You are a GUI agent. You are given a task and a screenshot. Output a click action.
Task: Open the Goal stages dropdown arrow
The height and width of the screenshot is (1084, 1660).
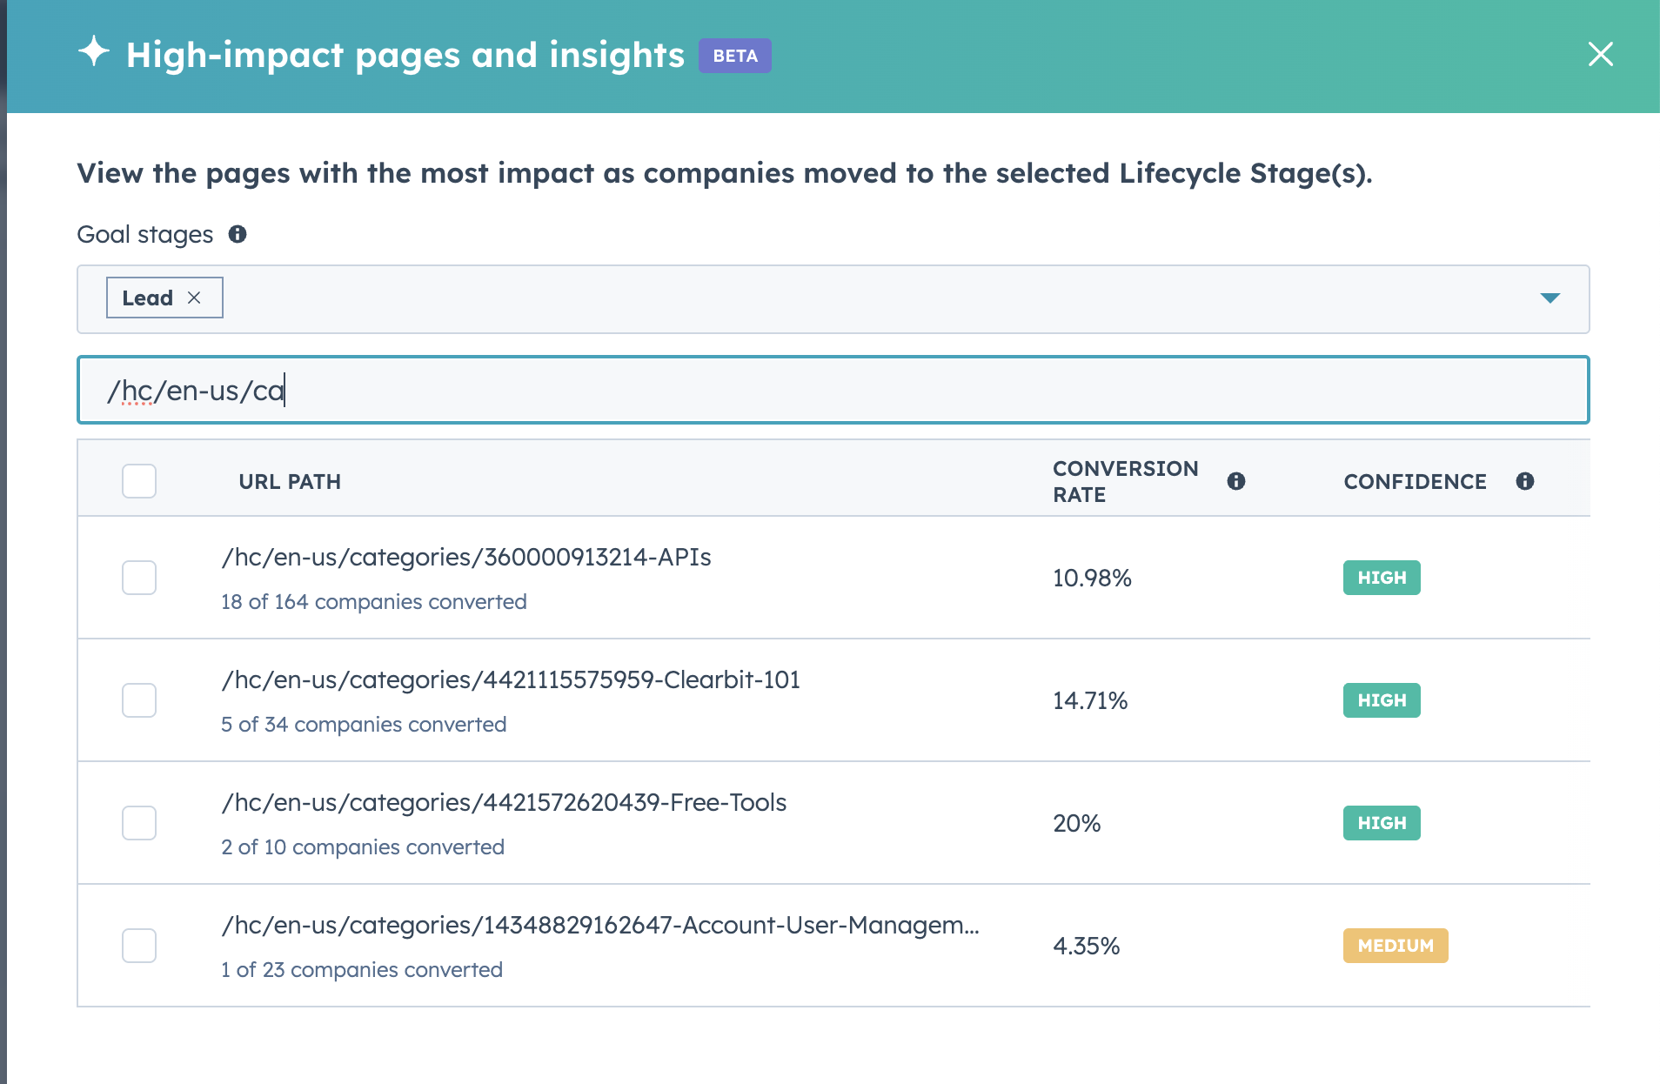click(x=1550, y=298)
